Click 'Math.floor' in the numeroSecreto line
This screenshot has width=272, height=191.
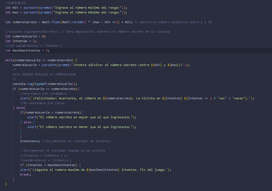[51, 22]
